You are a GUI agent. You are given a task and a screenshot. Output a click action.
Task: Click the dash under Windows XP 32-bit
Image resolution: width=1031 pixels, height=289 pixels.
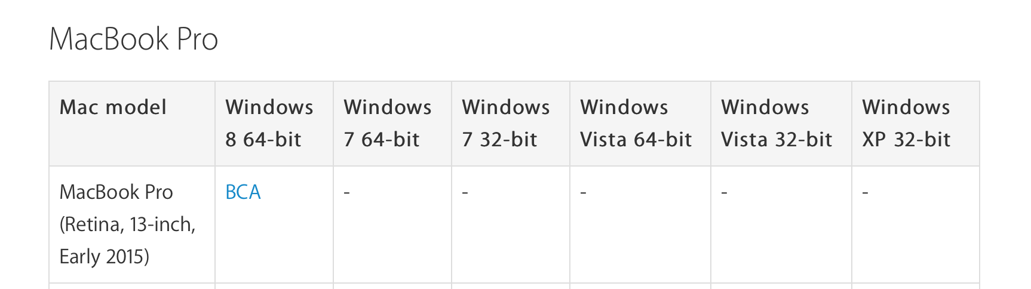866,193
